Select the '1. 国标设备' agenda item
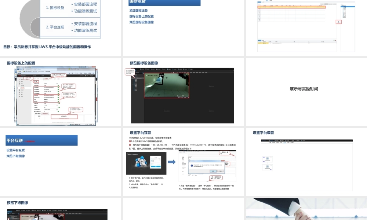The height and width of the screenshot is (220, 367). 55,8
